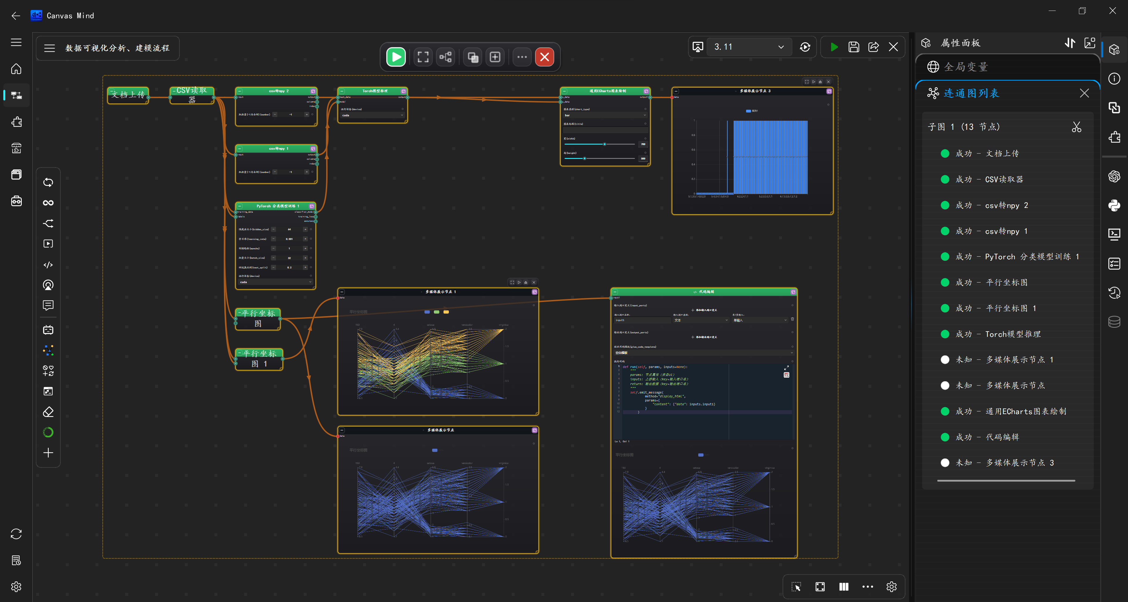Click the selection cursor icon in the bottom-right toolbar

pyautogui.click(x=796, y=587)
